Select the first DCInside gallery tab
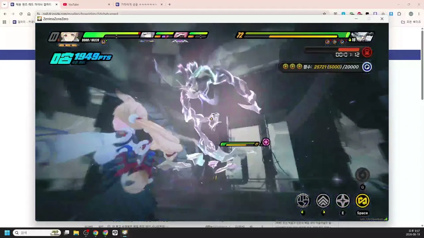424x238 pixels. coord(33,4)
